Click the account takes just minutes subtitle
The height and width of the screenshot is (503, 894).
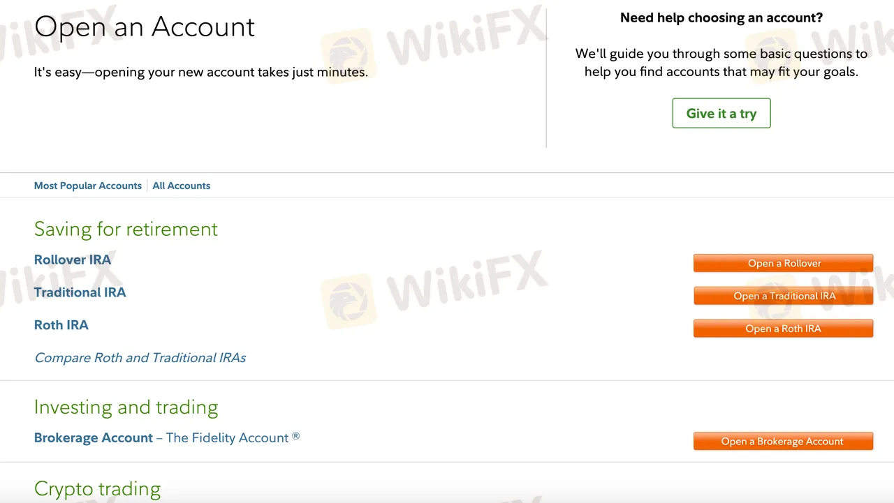click(201, 72)
